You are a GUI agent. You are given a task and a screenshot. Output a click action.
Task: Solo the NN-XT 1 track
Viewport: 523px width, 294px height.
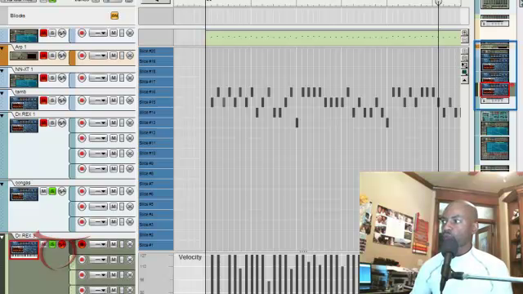pos(52,78)
